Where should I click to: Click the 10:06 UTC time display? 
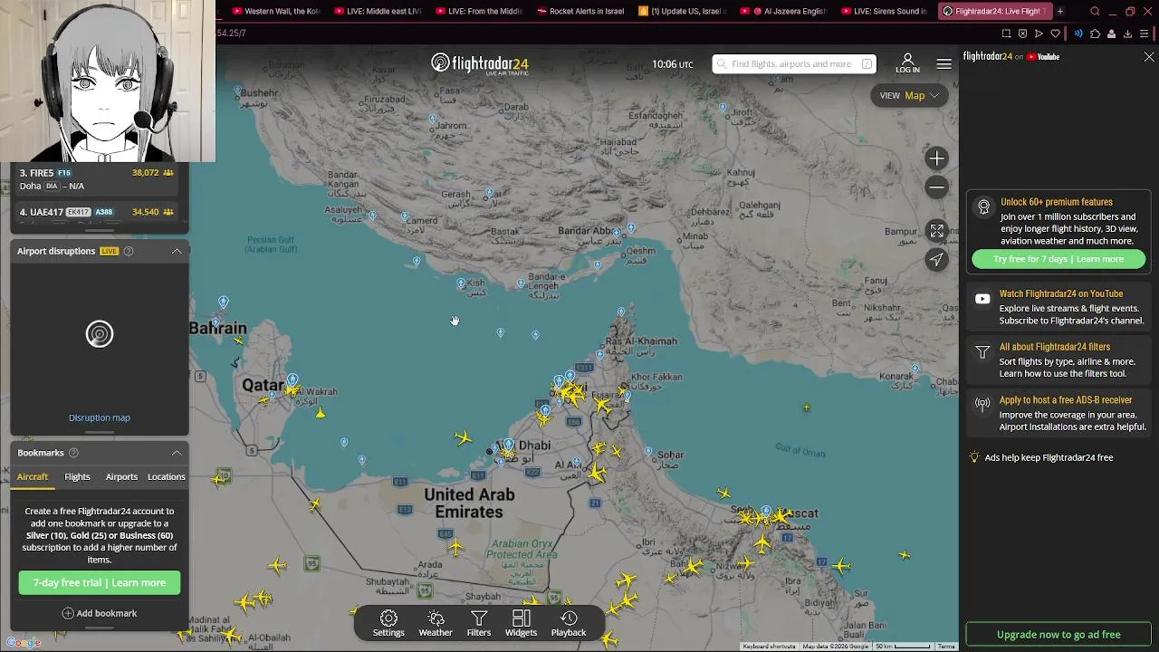tap(672, 64)
